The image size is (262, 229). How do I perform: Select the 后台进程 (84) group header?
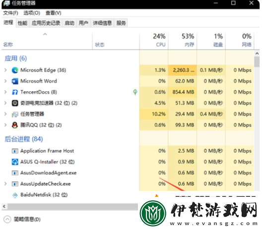[24, 139]
